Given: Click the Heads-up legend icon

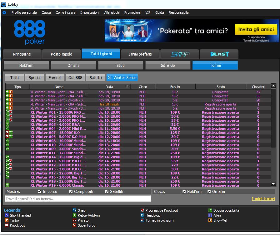Looking at the screenshot, I should 142,215.
